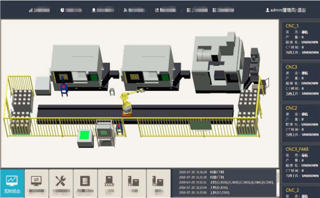
Task: Select the CNC_1 status card
Action: coord(300,40)
